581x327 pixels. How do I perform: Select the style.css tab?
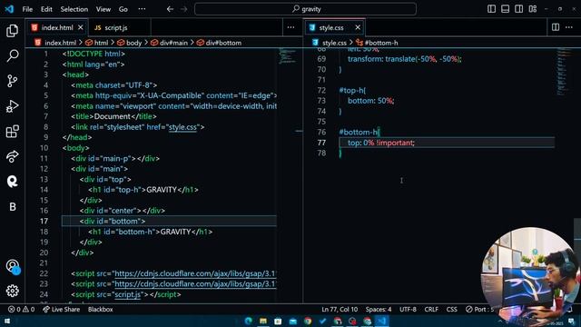[x=331, y=28]
